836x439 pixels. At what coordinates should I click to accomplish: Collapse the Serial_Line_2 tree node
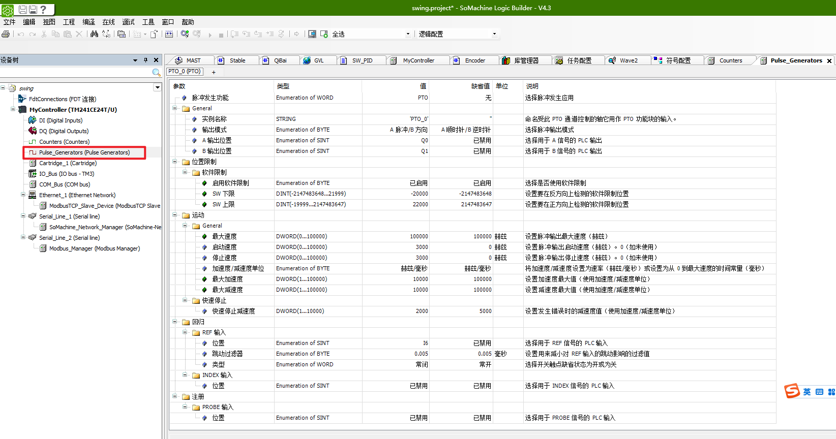coord(23,237)
